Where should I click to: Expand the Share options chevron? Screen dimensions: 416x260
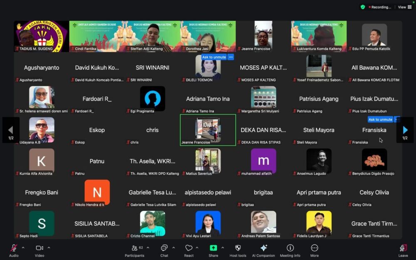pyautogui.click(x=222, y=248)
